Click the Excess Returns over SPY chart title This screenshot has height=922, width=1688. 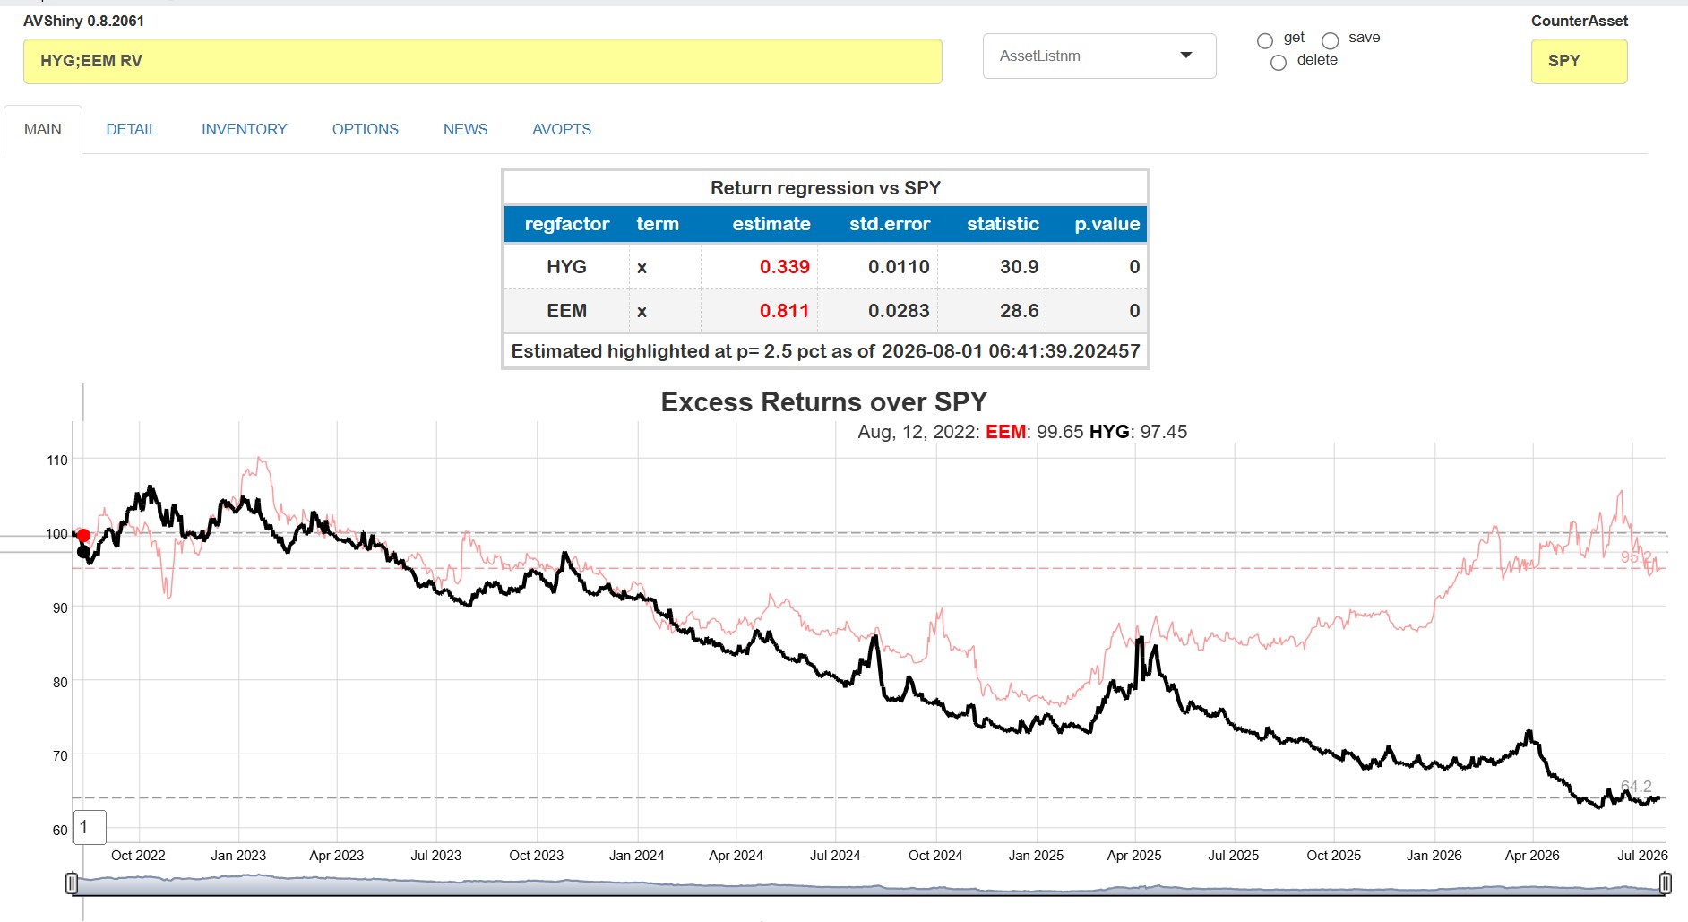point(824,401)
